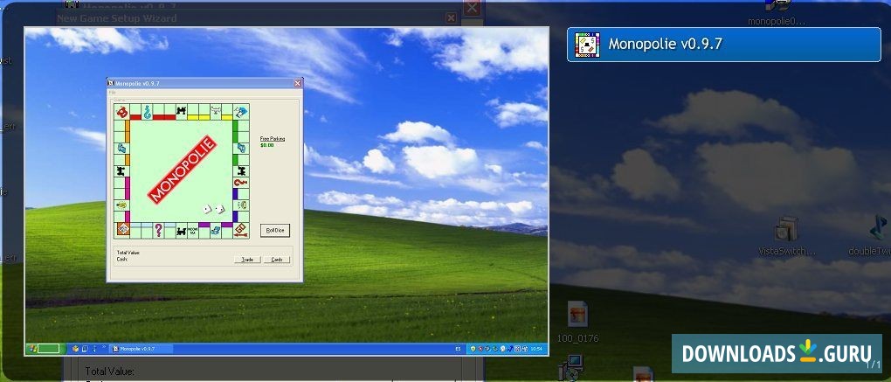Close the Monopolie v0.9.7 game window

pyautogui.click(x=297, y=83)
